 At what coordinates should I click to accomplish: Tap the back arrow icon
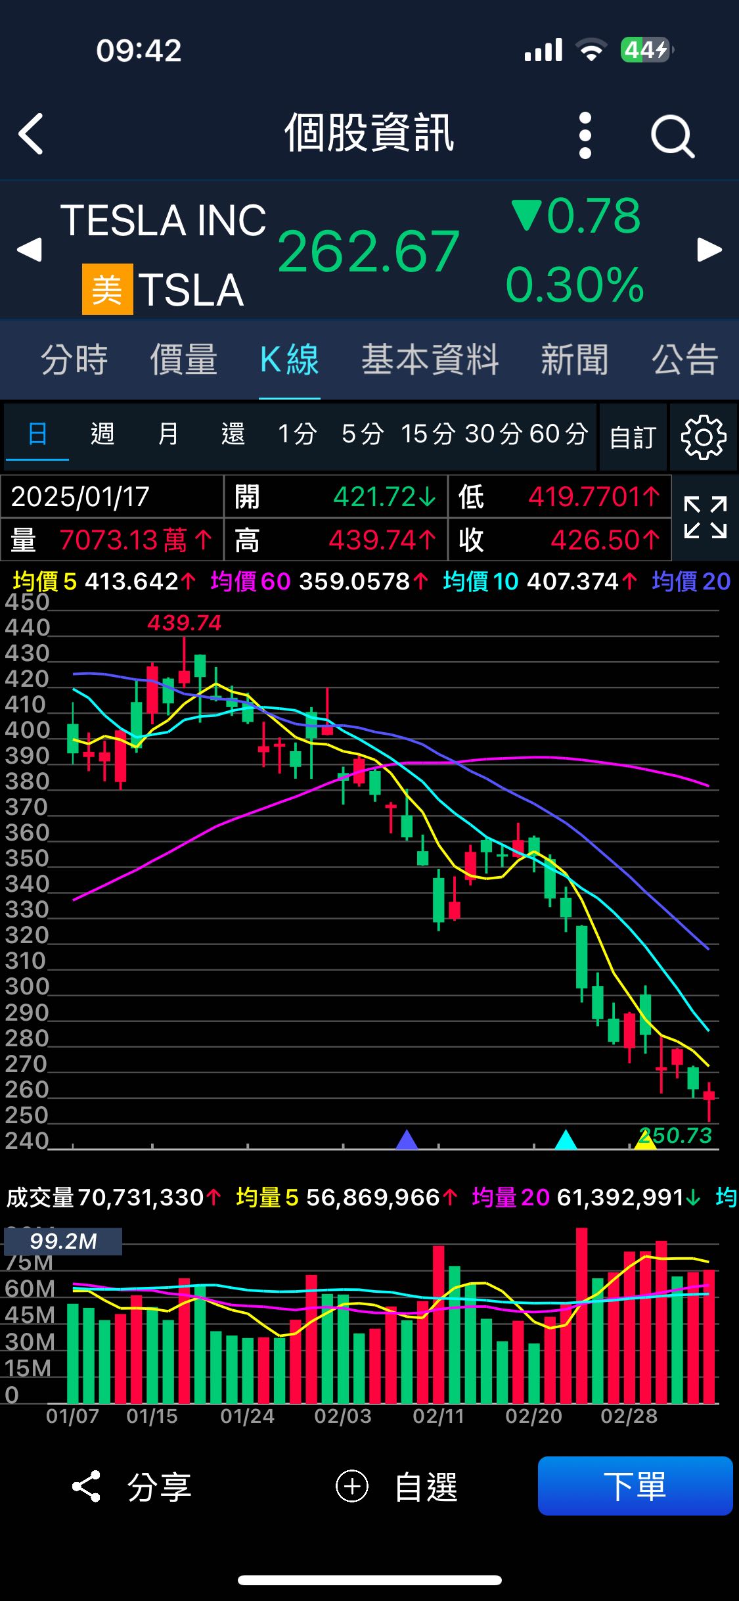[31, 134]
